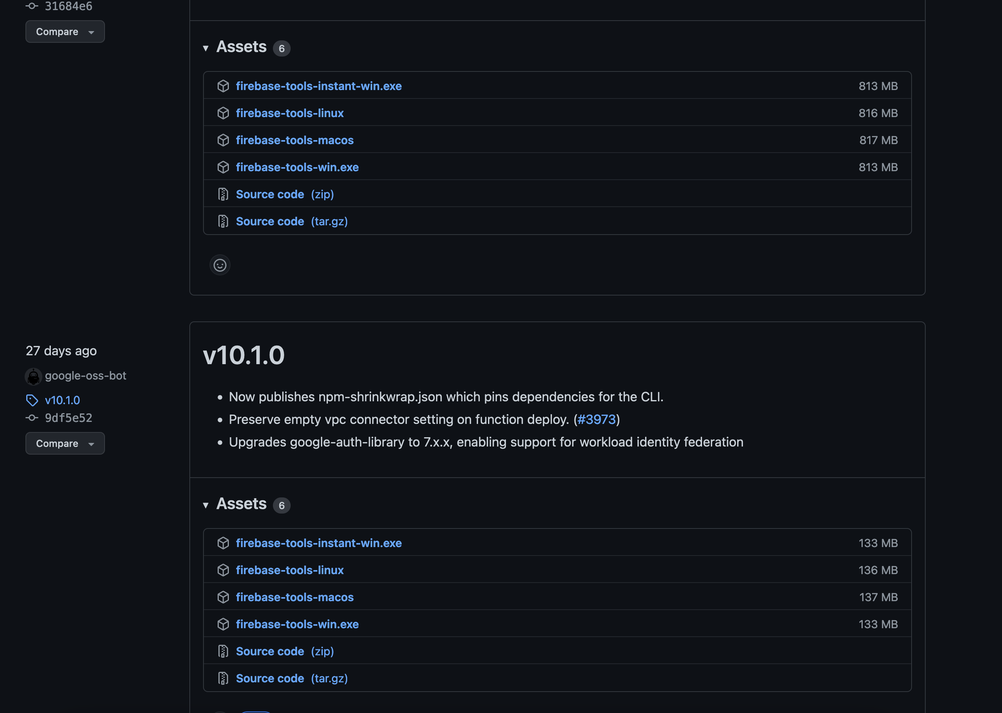Click the package icon beside firebase-tools-macos

[223, 140]
